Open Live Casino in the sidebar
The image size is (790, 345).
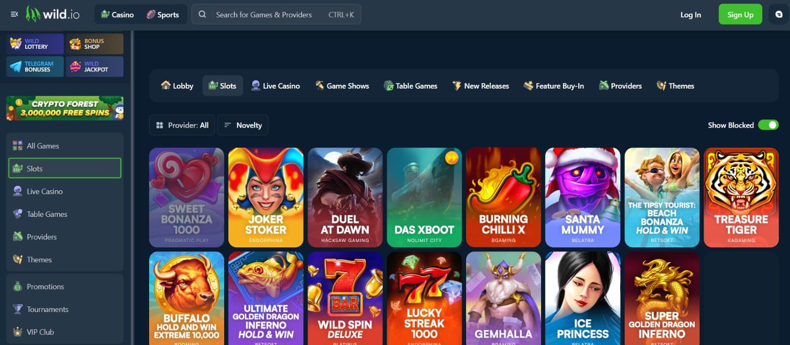[x=65, y=191]
